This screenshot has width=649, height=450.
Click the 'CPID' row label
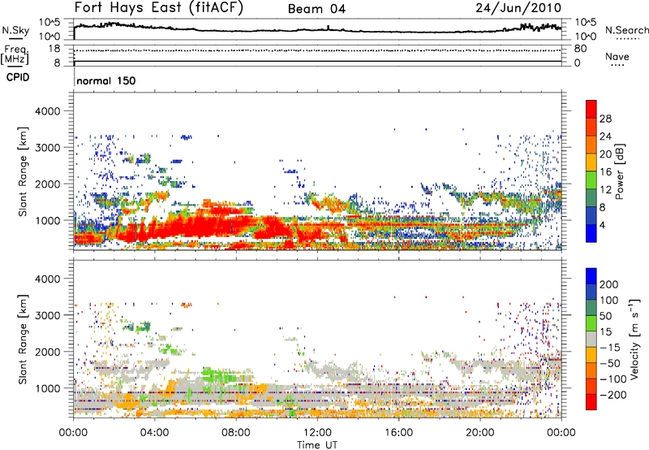(x=18, y=77)
